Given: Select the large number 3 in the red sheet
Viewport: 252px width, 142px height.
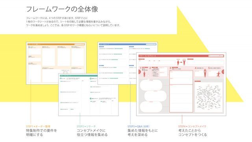Looking at the screenshot, I should (170, 68).
